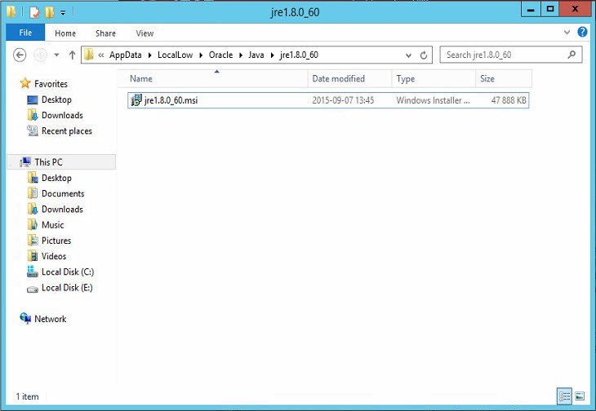This screenshot has width=596, height=411.
Task: Open the Pictures folder
Action: pyautogui.click(x=56, y=241)
